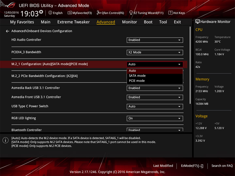Image resolution: width=235 pixels, height=176 pixels.
Task: Select PCIE mode in the M.2_1 option list
Action: pyautogui.click(x=155, y=81)
